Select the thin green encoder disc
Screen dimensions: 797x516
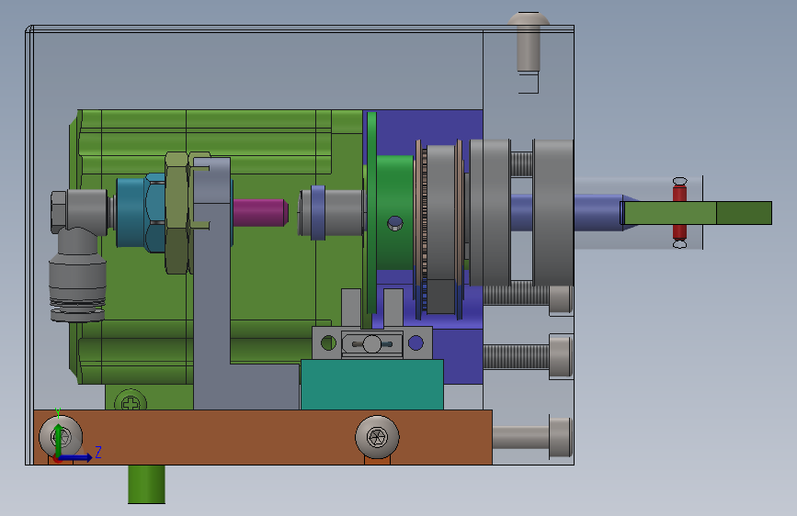371,213
